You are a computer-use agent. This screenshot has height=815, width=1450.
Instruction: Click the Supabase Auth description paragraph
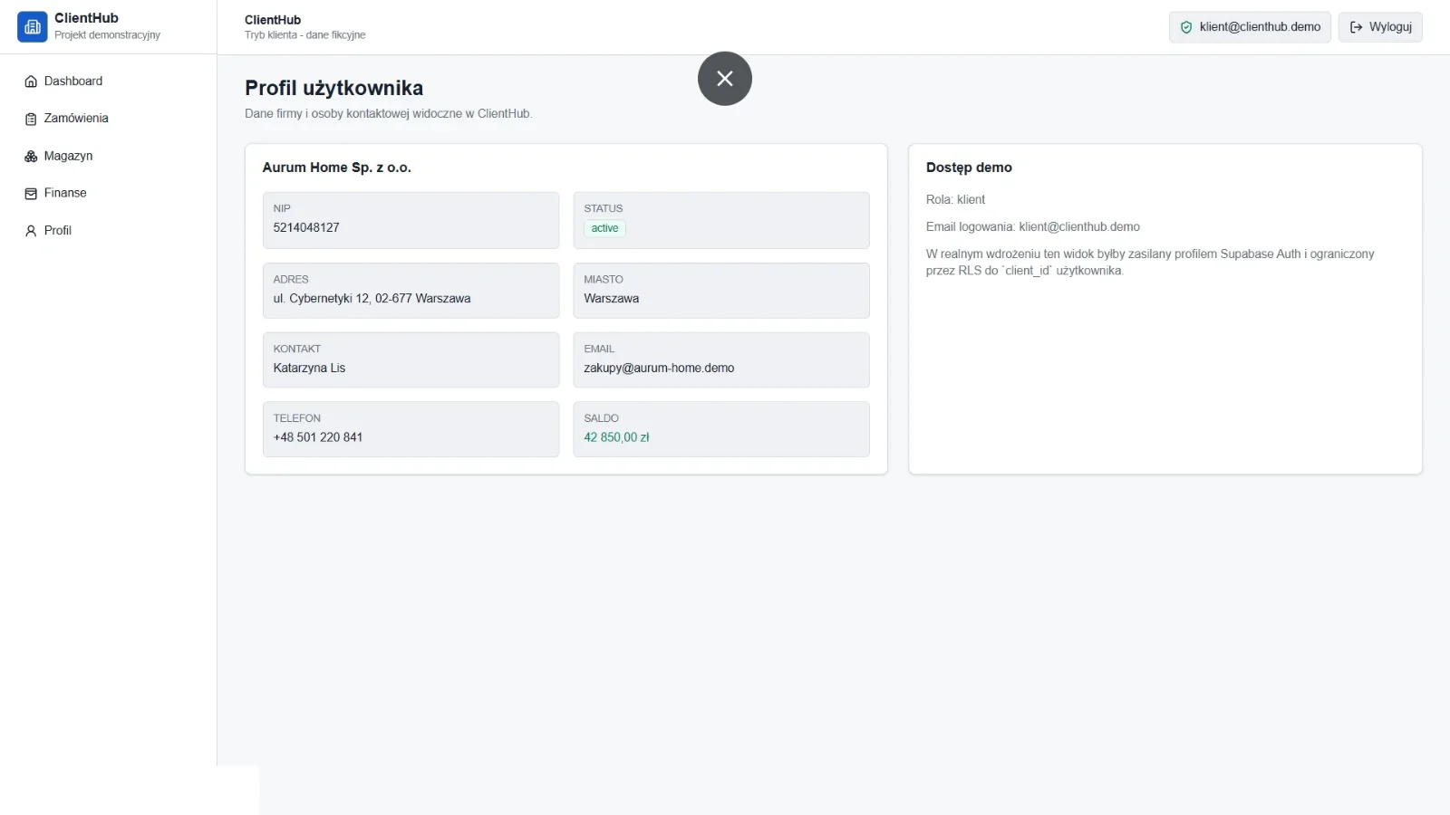click(1150, 262)
